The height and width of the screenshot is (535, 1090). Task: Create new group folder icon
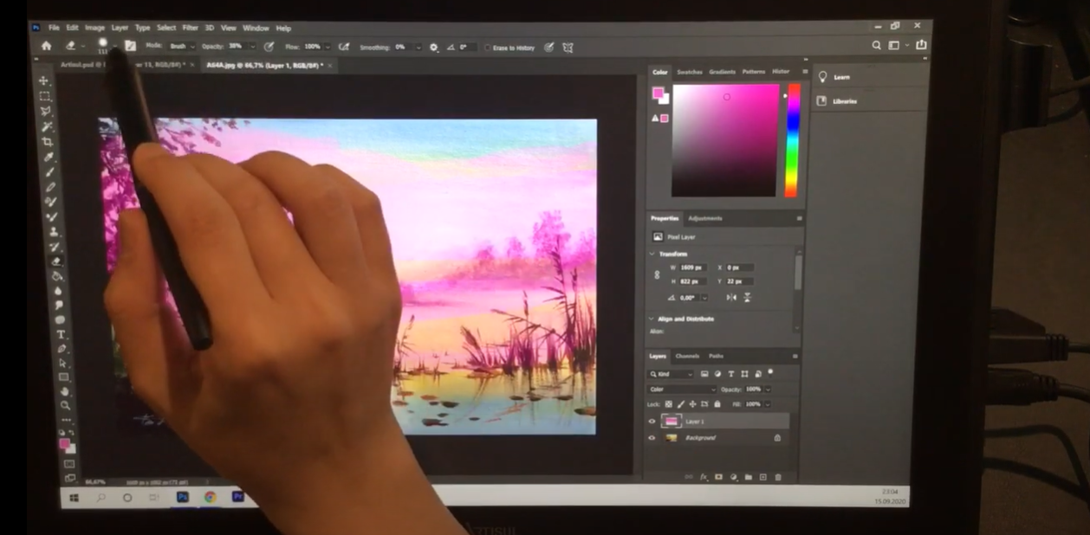(749, 477)
